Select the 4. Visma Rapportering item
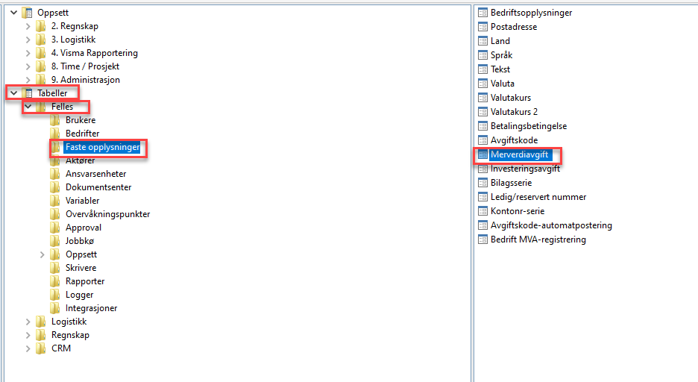Viewport: 698px width, 382px height. click(x=95, y=53)
